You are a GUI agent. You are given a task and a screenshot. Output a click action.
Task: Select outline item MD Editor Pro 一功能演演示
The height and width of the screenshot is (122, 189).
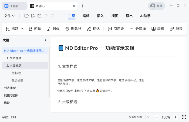coord(25,51)
